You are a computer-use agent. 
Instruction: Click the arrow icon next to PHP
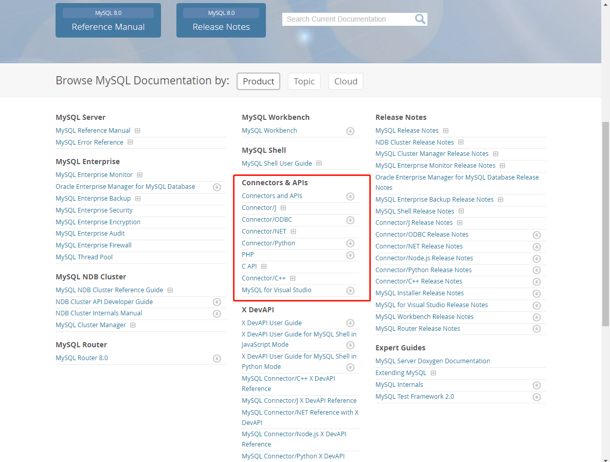pos(350,255)
